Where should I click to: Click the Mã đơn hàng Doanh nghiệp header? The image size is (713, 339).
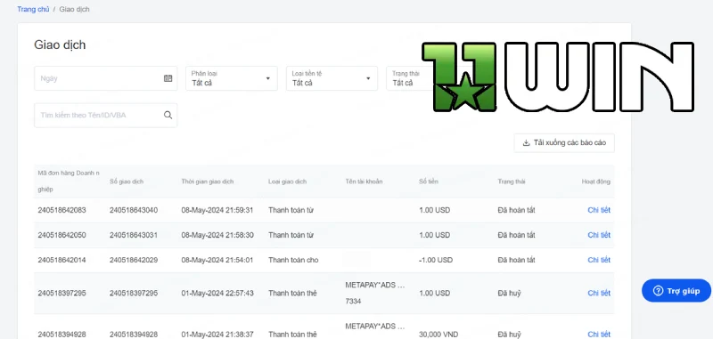pos(69,182)
